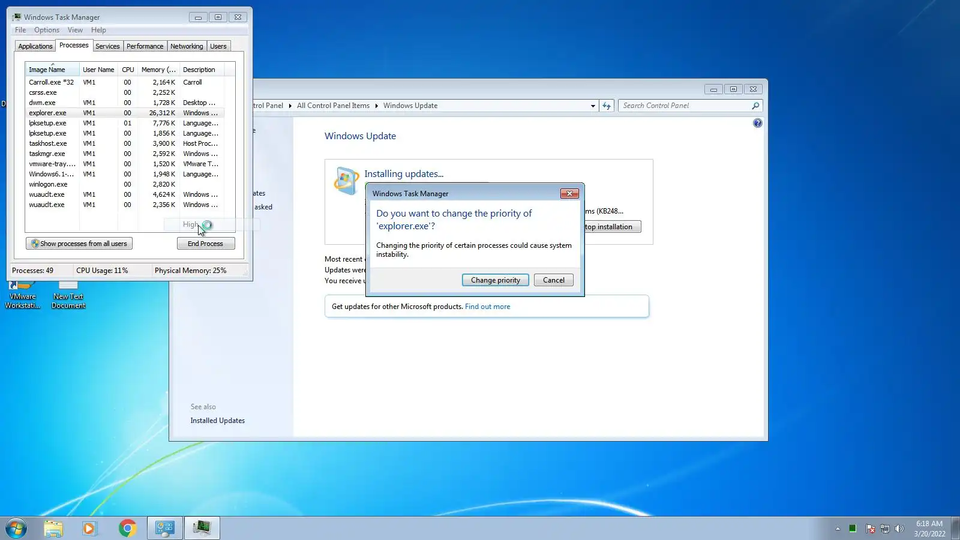Viewport: 960px width, 540px height.
Task: Open the Installed Updates link
Action: [218, 421]
